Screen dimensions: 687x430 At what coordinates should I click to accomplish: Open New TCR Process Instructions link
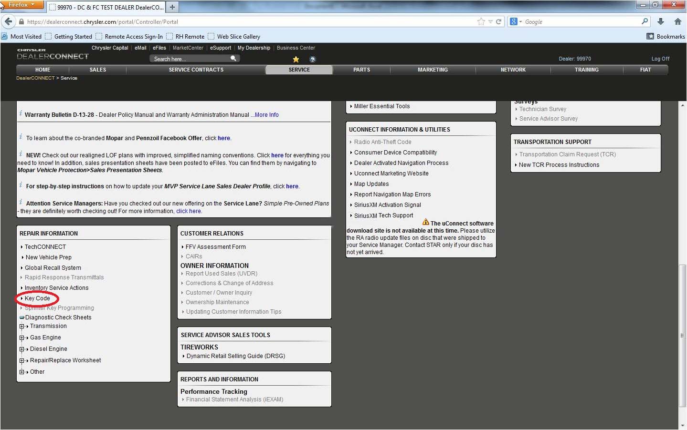click(x=559, y=165)
